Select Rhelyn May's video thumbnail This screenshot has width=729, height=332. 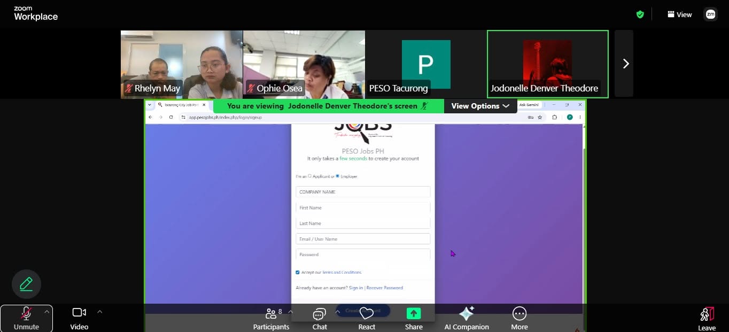(x=182, y=64)
